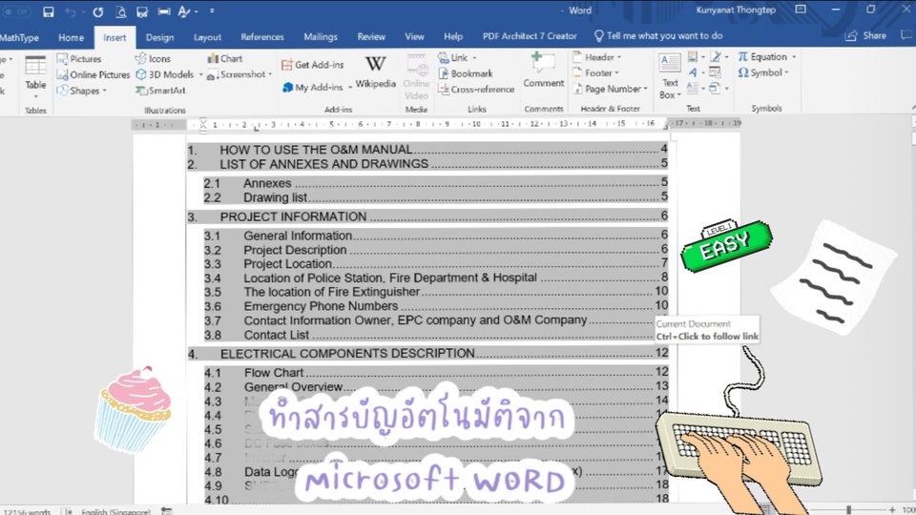
Task: Save the document from the Quick Access Toolbar
Action: click(x=48, y=11)
